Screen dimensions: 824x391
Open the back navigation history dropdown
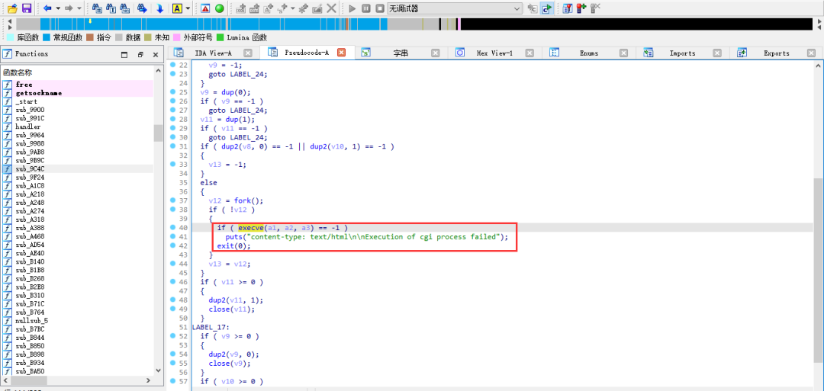click(58, 8)
